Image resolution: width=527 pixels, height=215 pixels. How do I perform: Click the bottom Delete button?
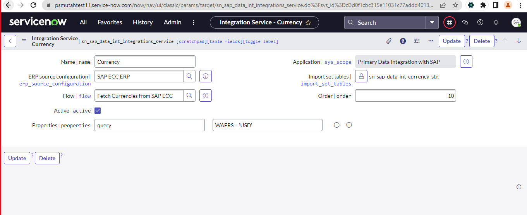(47, 158)
